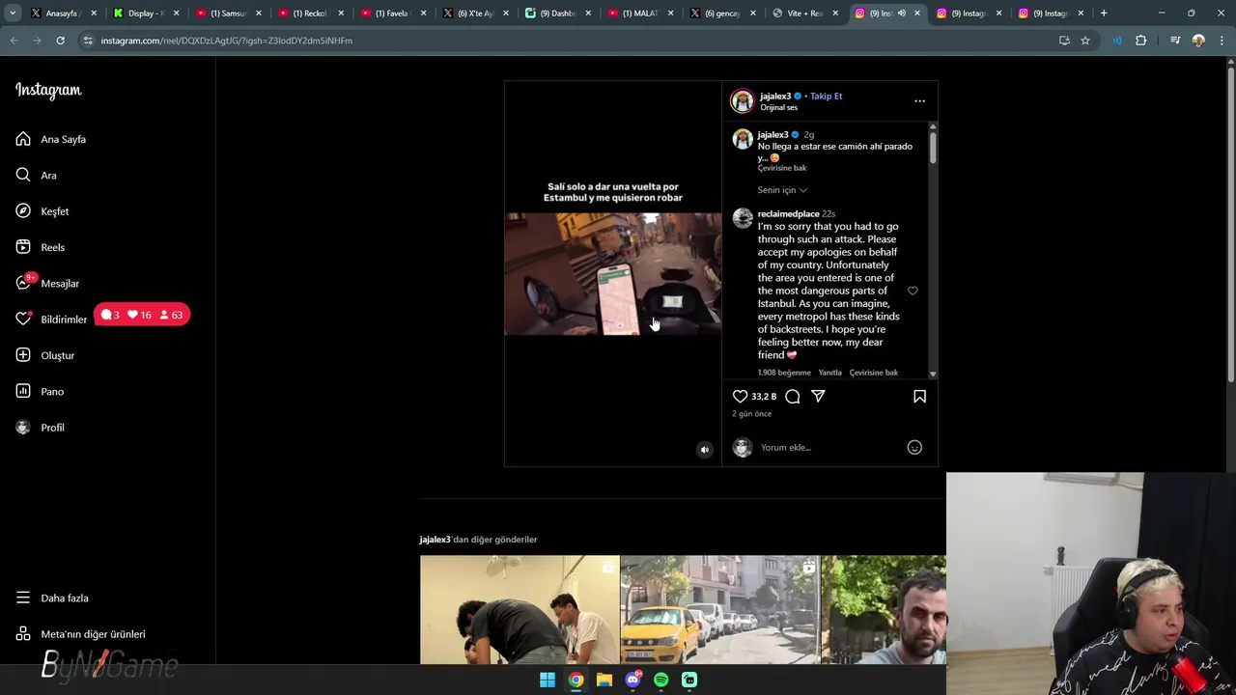Share the reel via the paper plane icon
The height and width of the screenshot is (695, 1236).
pos(818,396)
